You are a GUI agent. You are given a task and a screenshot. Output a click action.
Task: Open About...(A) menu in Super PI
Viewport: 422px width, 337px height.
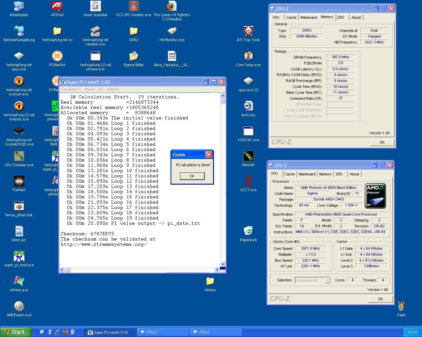[94, 89]
